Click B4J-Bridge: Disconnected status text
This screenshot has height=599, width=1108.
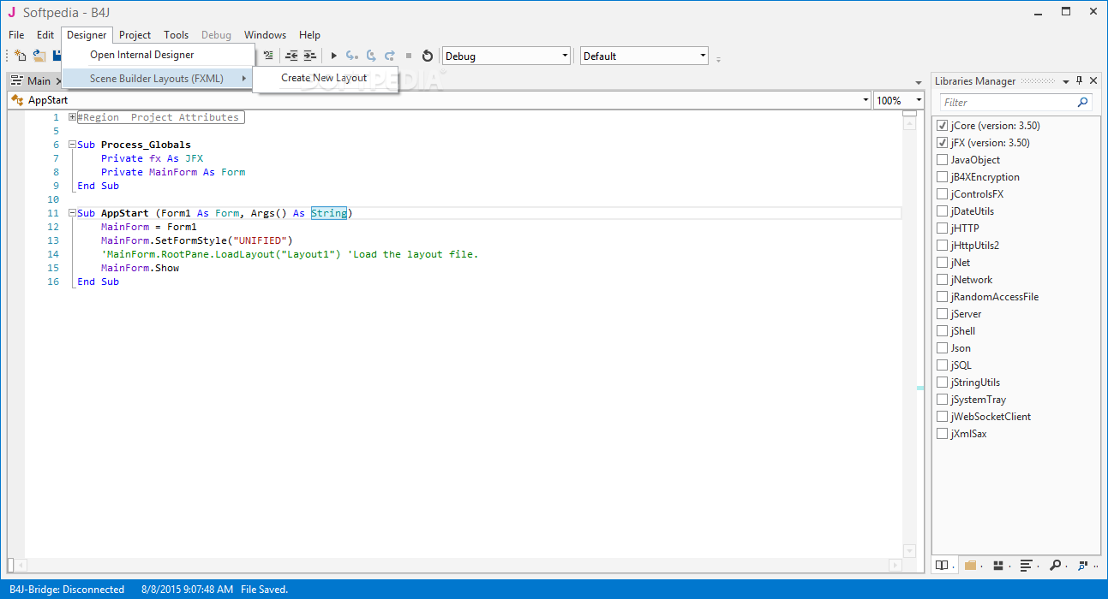point(65,590)
